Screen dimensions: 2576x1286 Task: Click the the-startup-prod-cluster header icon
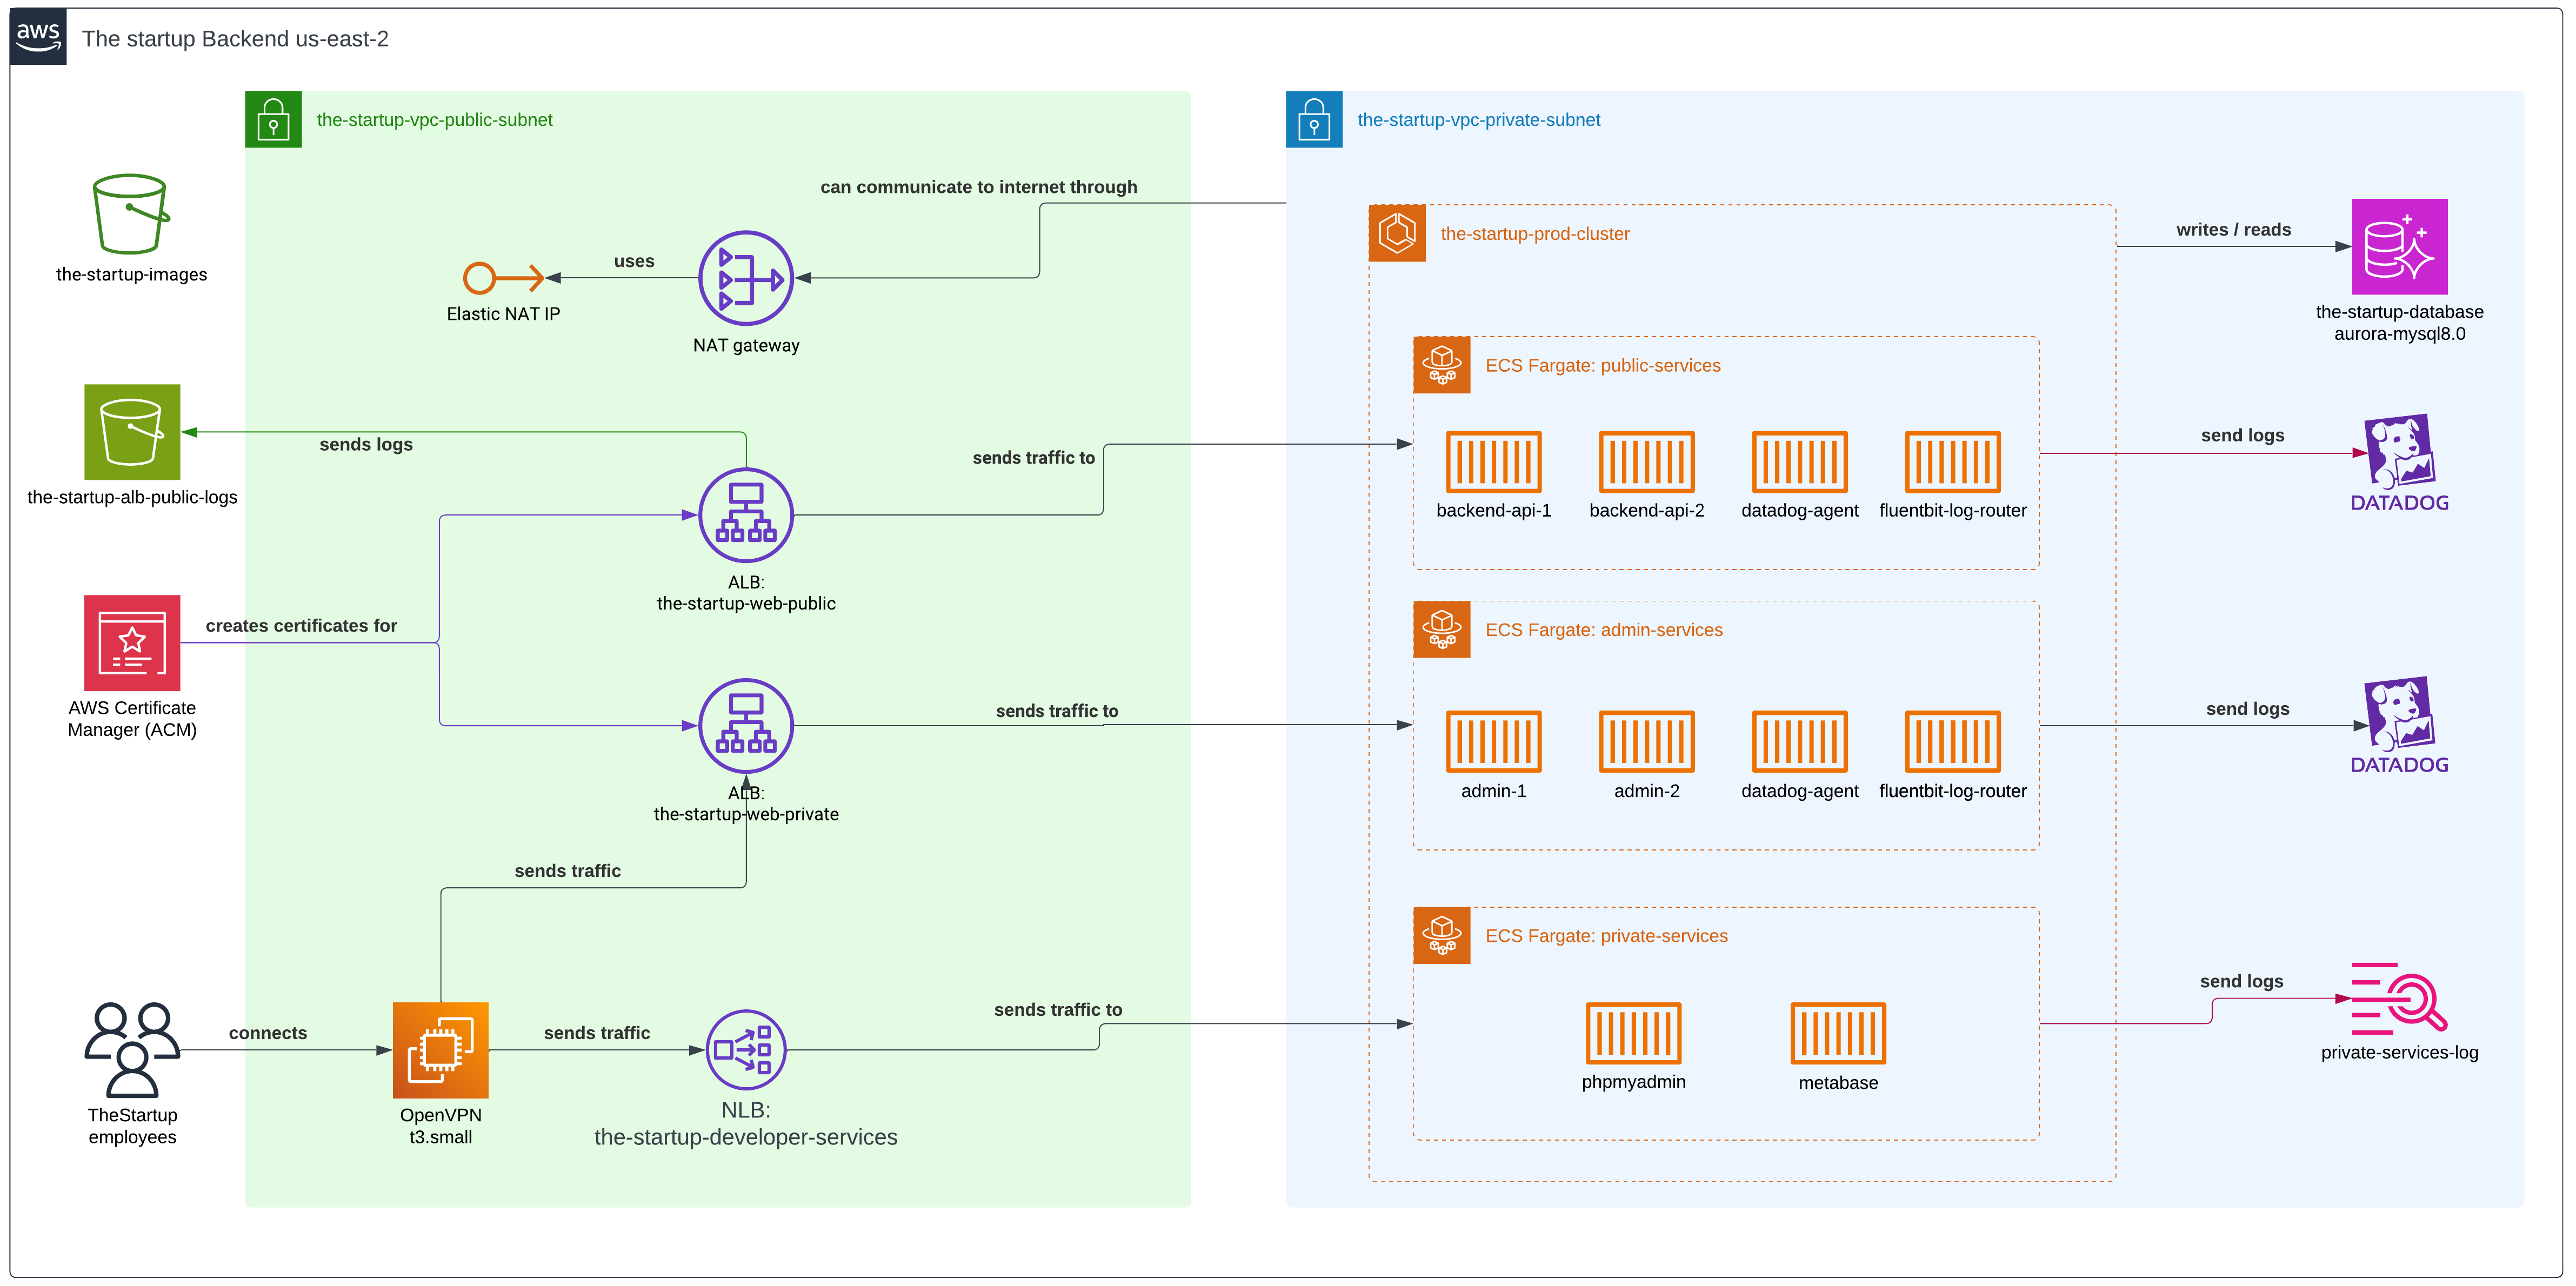1397,233
